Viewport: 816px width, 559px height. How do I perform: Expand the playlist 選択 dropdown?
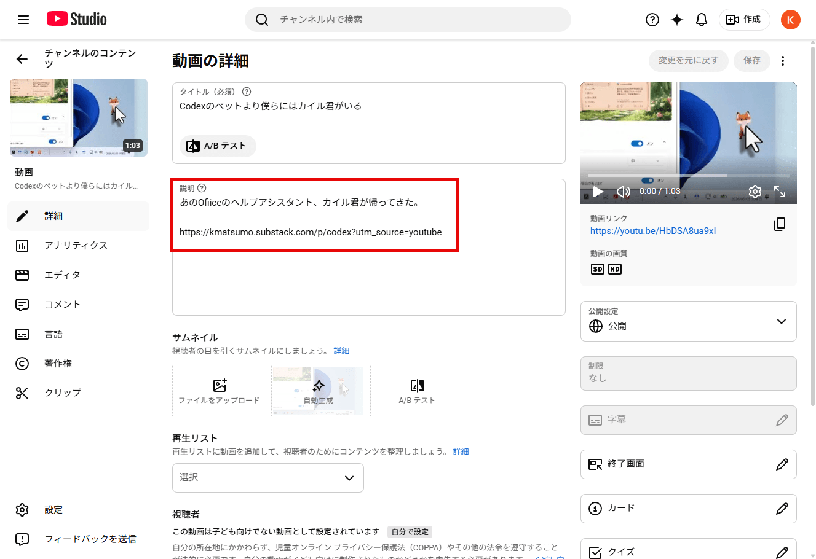(x=268, y=478)
